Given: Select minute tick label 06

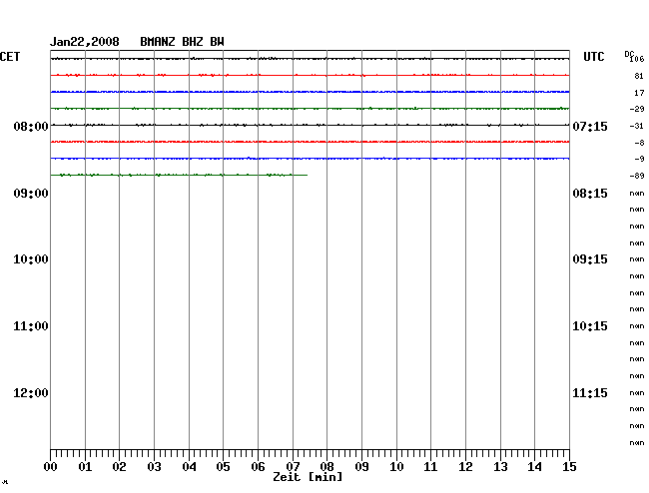Looking at the screenshot, I should (x=258, y=467).
